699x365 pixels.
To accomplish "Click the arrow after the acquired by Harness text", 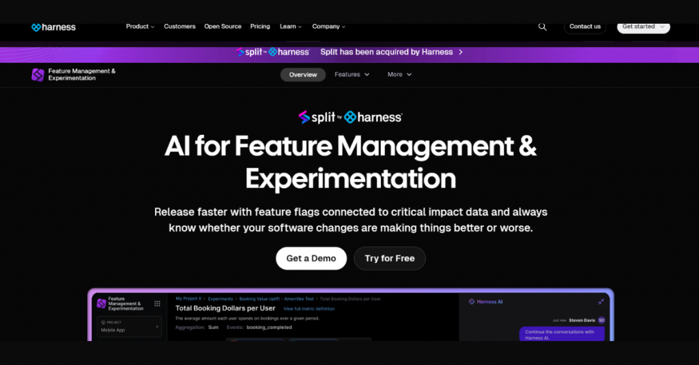I will tap(461, 52).
